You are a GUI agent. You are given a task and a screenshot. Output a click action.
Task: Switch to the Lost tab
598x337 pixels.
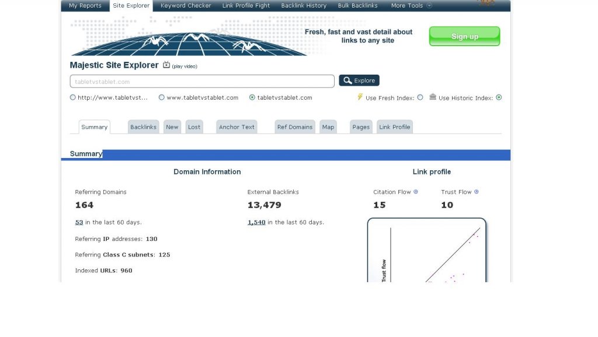pyautogui.click(x=194, y=127)
